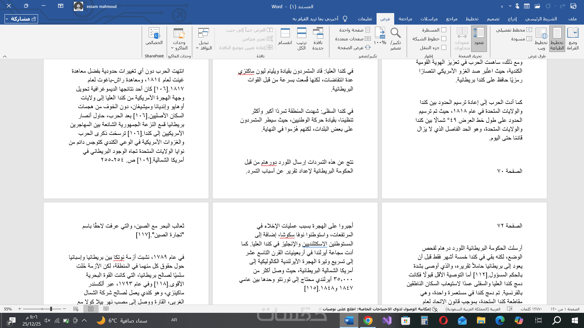Select the Multiple Pages button

[353, 39]
